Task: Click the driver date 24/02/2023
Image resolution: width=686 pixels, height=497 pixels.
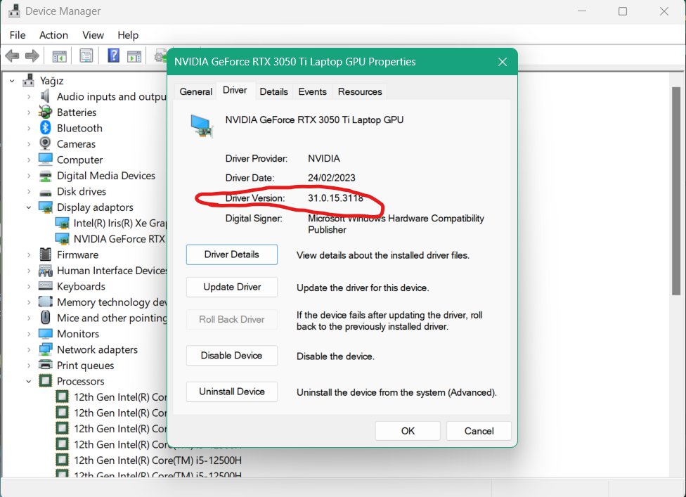Action: coord(332,178)
